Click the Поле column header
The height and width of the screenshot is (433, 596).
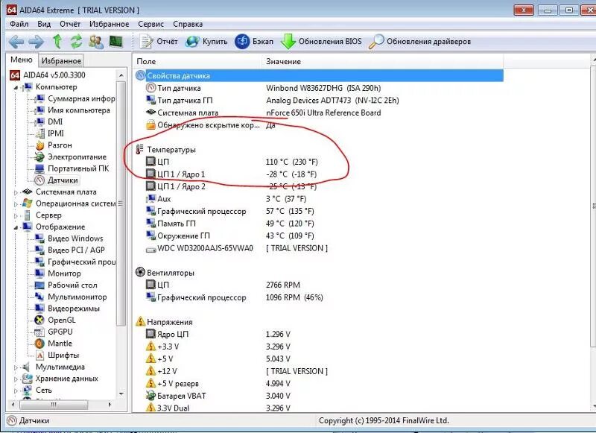pyautogui.click(x=197, y=61)
